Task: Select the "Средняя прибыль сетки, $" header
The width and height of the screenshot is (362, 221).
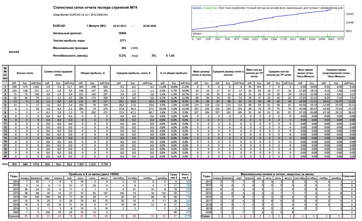Action: (x=133, y=73)
